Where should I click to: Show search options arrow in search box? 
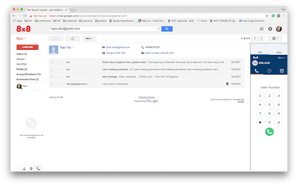click(158, 29)
